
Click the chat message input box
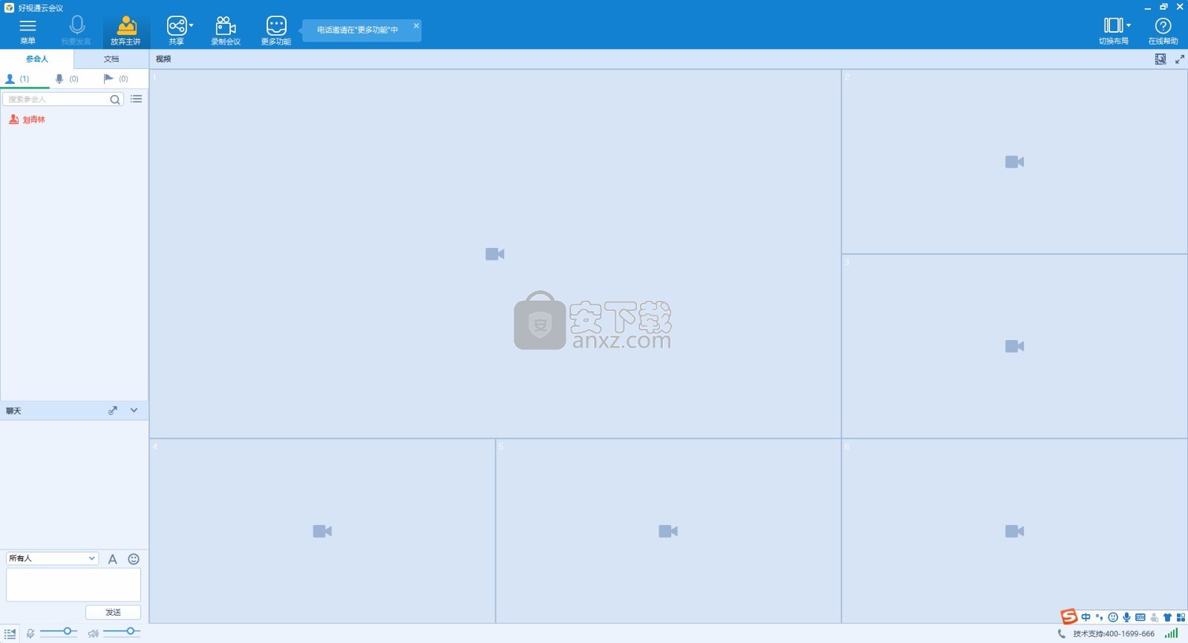pos(74,585)
